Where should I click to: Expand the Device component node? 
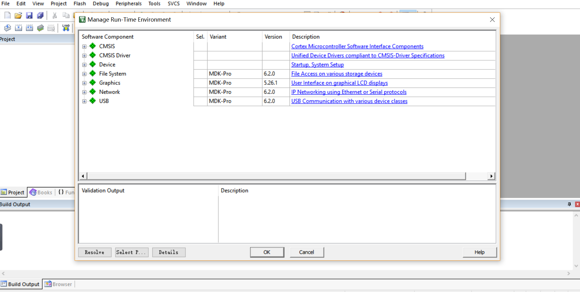click(x=84, y=65)
